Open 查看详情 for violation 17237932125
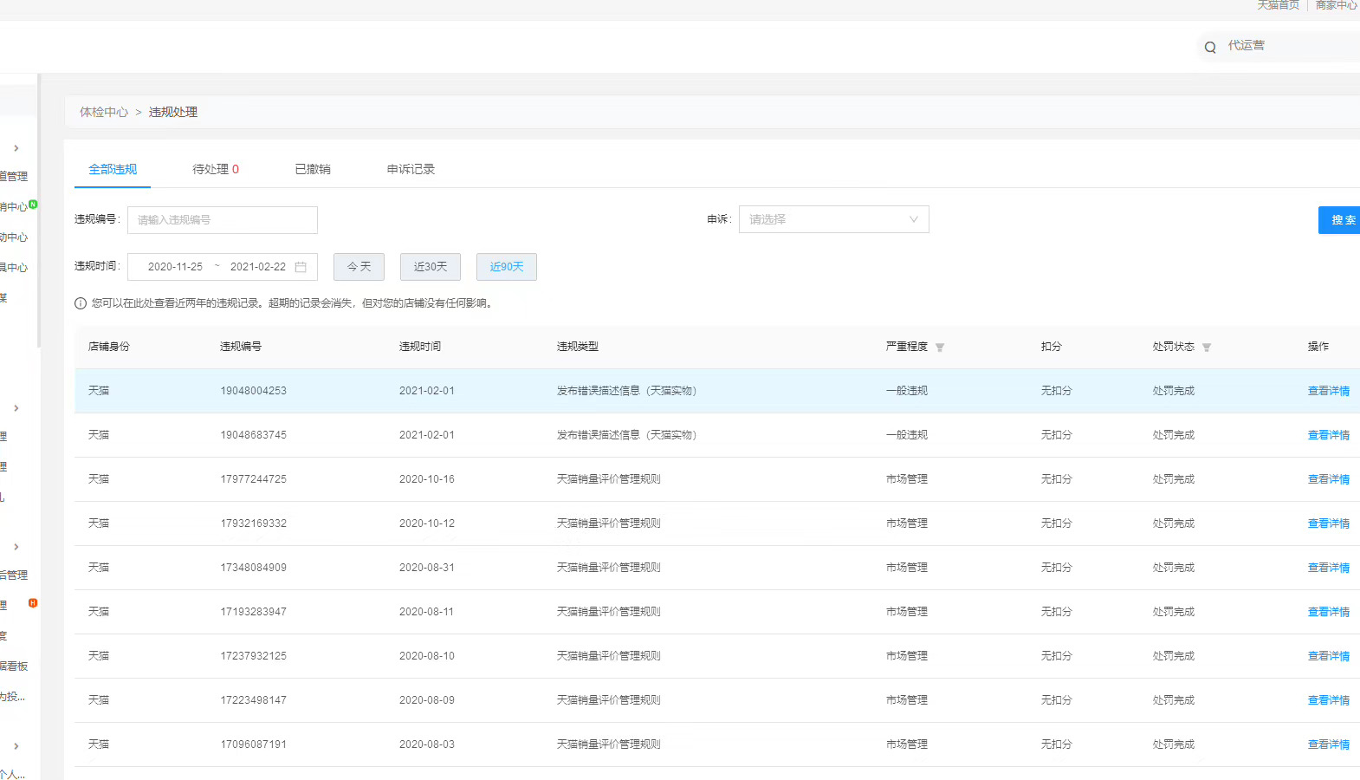The width and height of the screenshot is (1360, 780). (1329, 656)
